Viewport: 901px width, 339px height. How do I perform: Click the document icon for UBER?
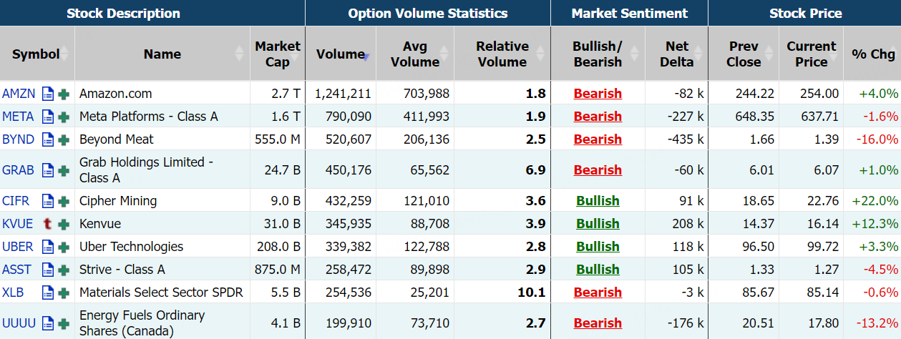pos(48,247)
